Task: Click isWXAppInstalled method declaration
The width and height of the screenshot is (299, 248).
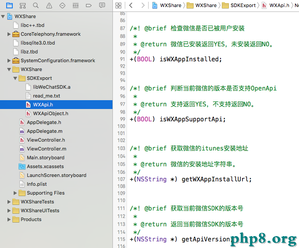Action: coord(191,59)
